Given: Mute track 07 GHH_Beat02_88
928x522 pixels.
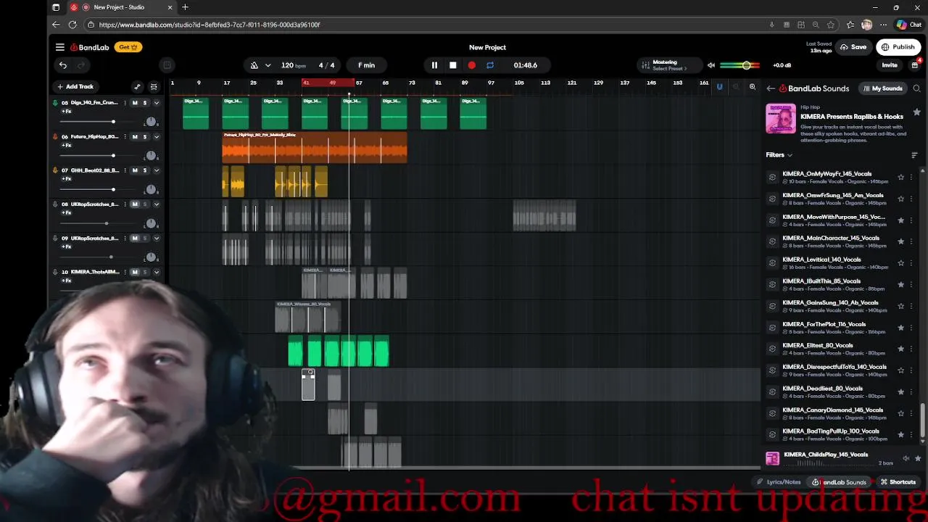Looking at the screenshot, I should point(135,170).
